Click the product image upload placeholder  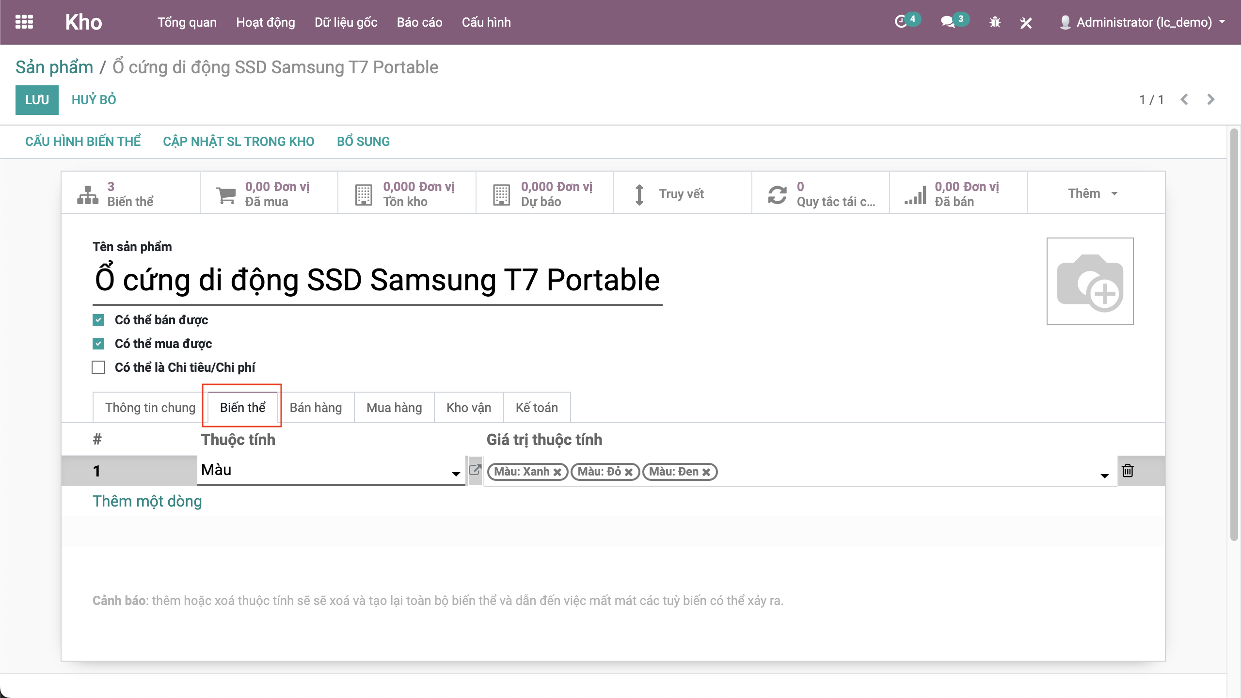click(x=1090, y=281)
